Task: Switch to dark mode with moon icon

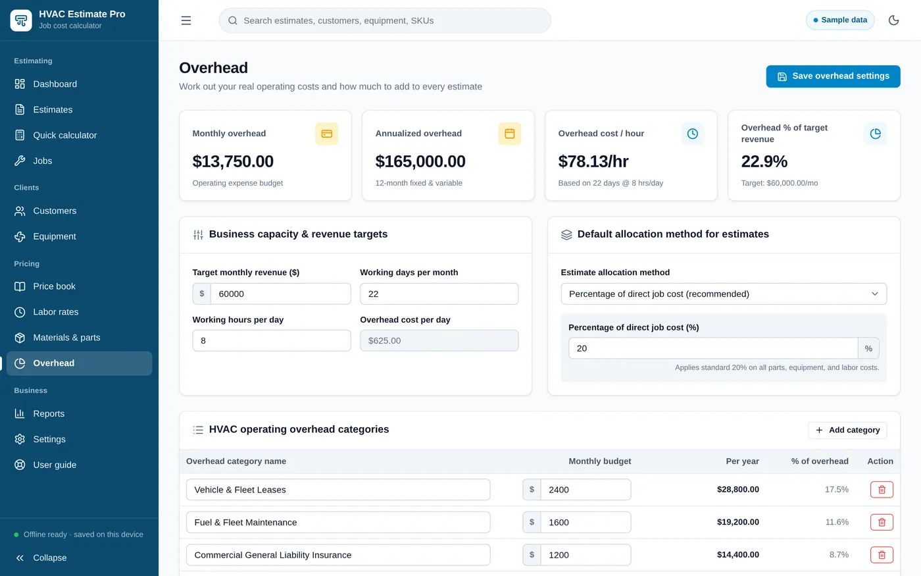Action: pyautogui.click(x=893, y=20)
